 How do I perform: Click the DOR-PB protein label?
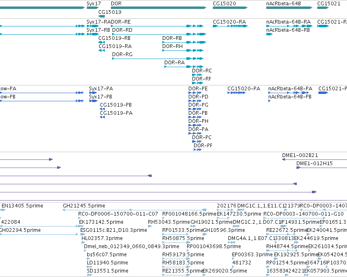click(198, 113)
